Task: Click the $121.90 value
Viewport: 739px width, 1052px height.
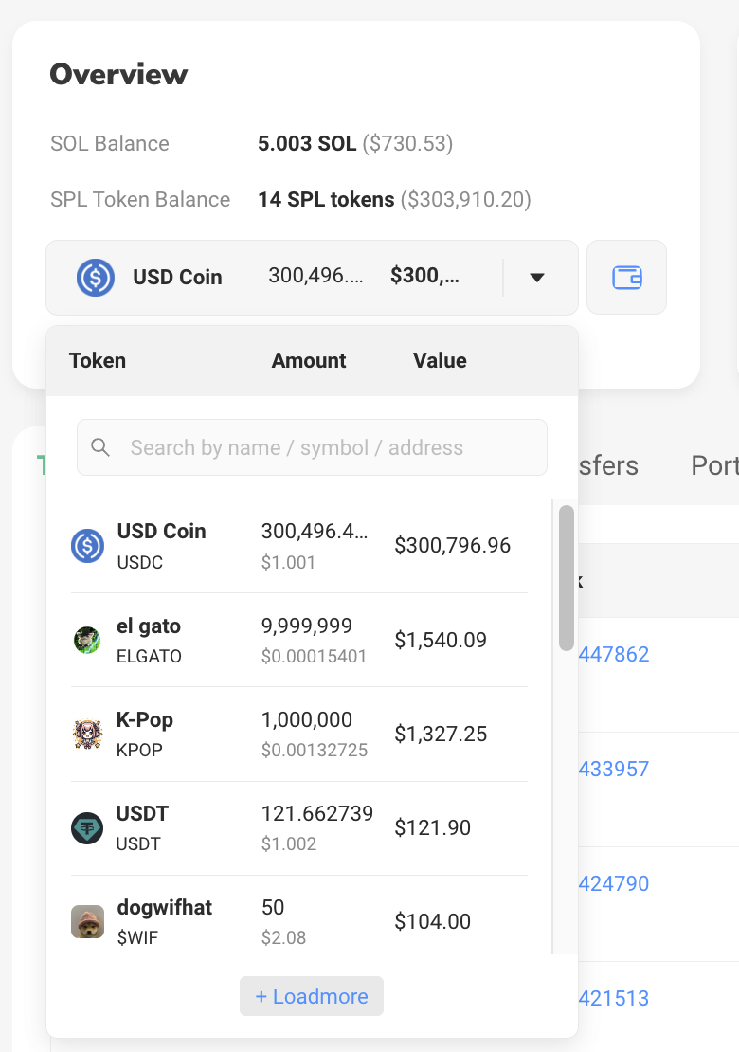Action: coord(433,828)
